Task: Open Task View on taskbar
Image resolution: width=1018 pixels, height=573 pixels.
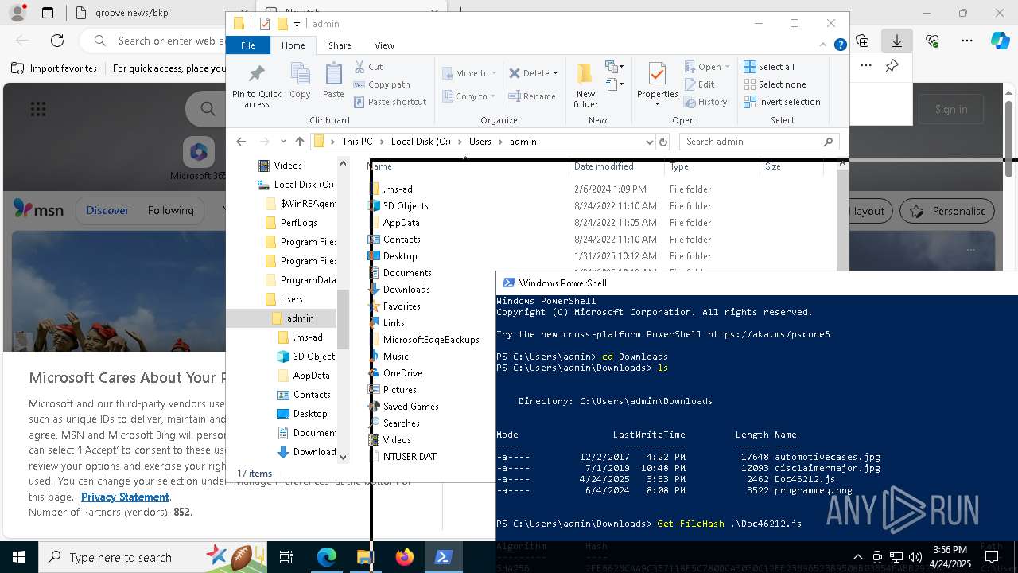Action: [x=286, y=557]
